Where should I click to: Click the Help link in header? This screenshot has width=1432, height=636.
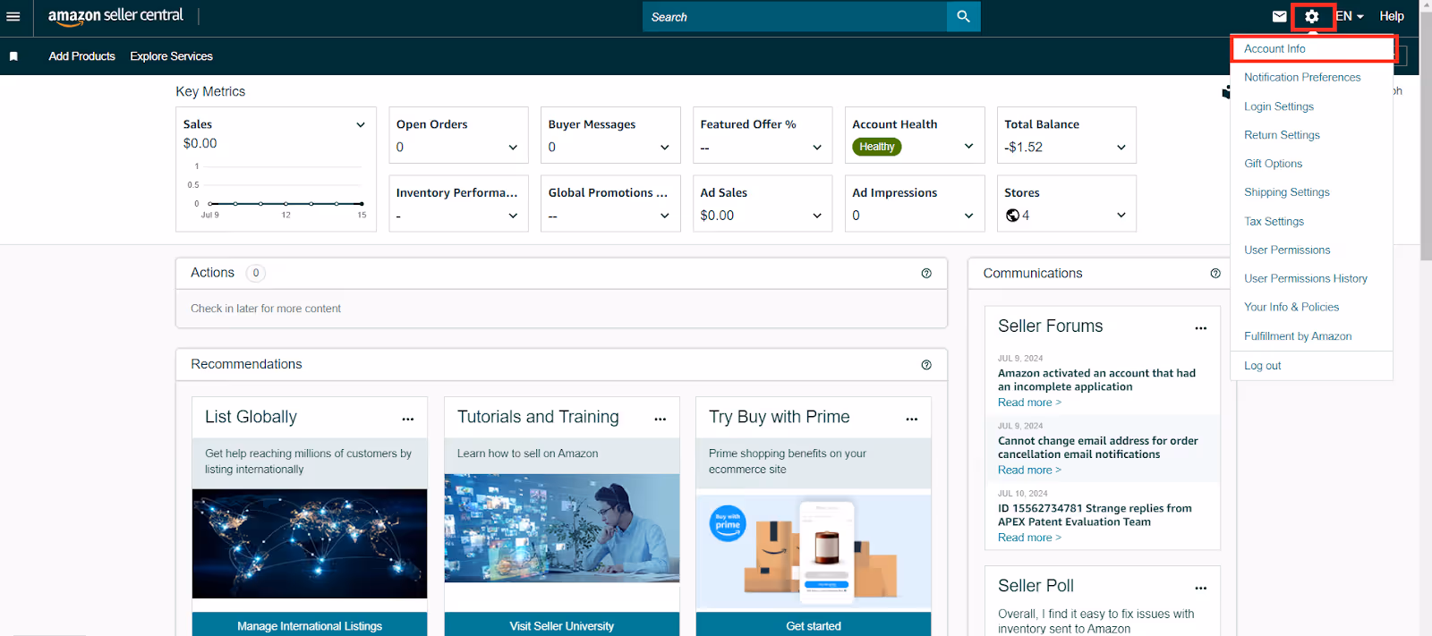1392,16
